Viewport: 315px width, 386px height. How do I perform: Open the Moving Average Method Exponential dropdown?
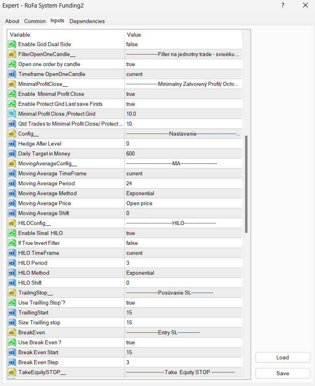183,193
